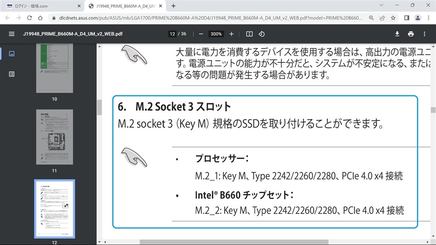Close the J19948_PRIME_B660M PDF tab
This screenshot has width=436, height=245.
161,6
